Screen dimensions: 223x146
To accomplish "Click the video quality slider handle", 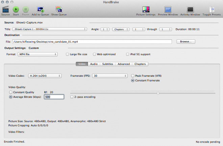I will (x=158, y=93).
